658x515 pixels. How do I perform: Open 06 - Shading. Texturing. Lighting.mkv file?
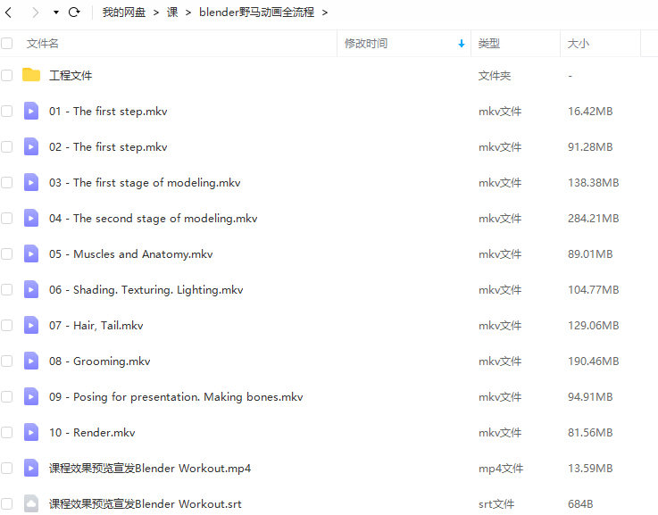click(x=146, y=290)
